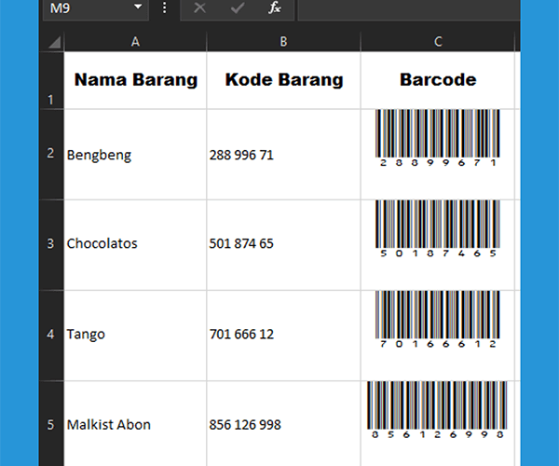Viewport: 559px width, 466px height.
Task: Select row 2 header
Action: click(x=51, y=154)
